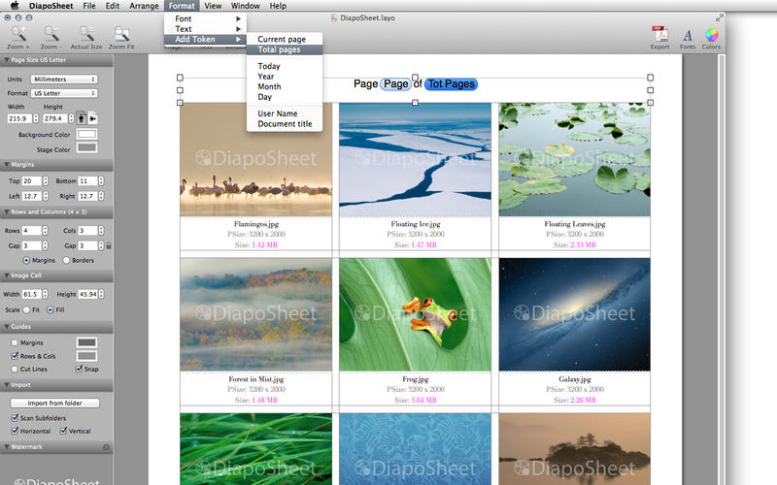Choose Total pages token

285,49
